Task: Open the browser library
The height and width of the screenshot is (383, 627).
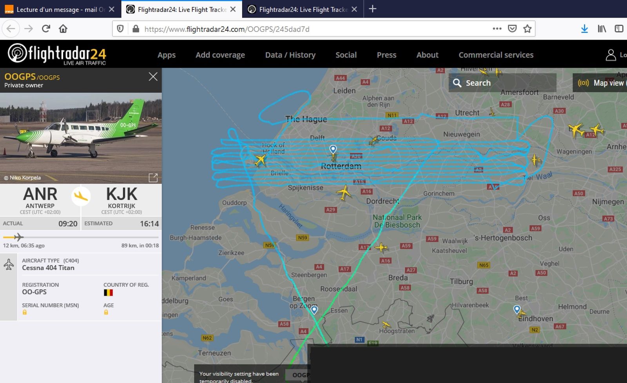Action: pos(602,29)
